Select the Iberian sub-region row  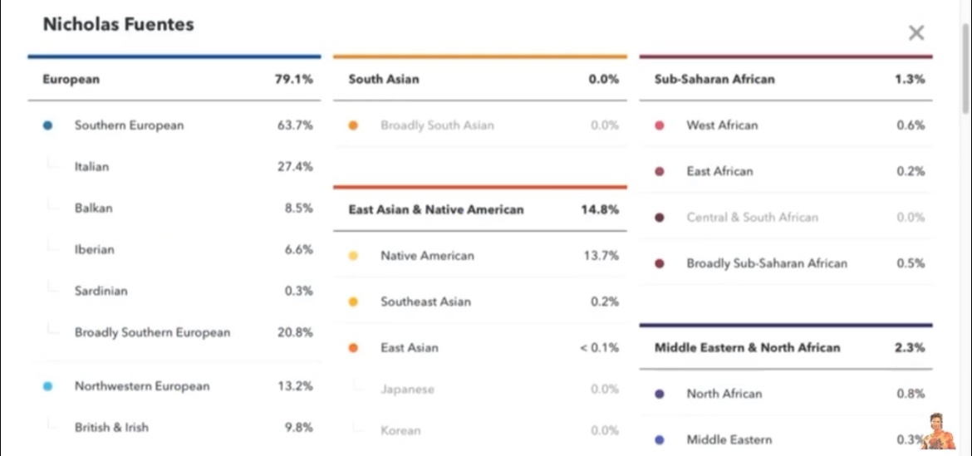[x=174, y=250]
